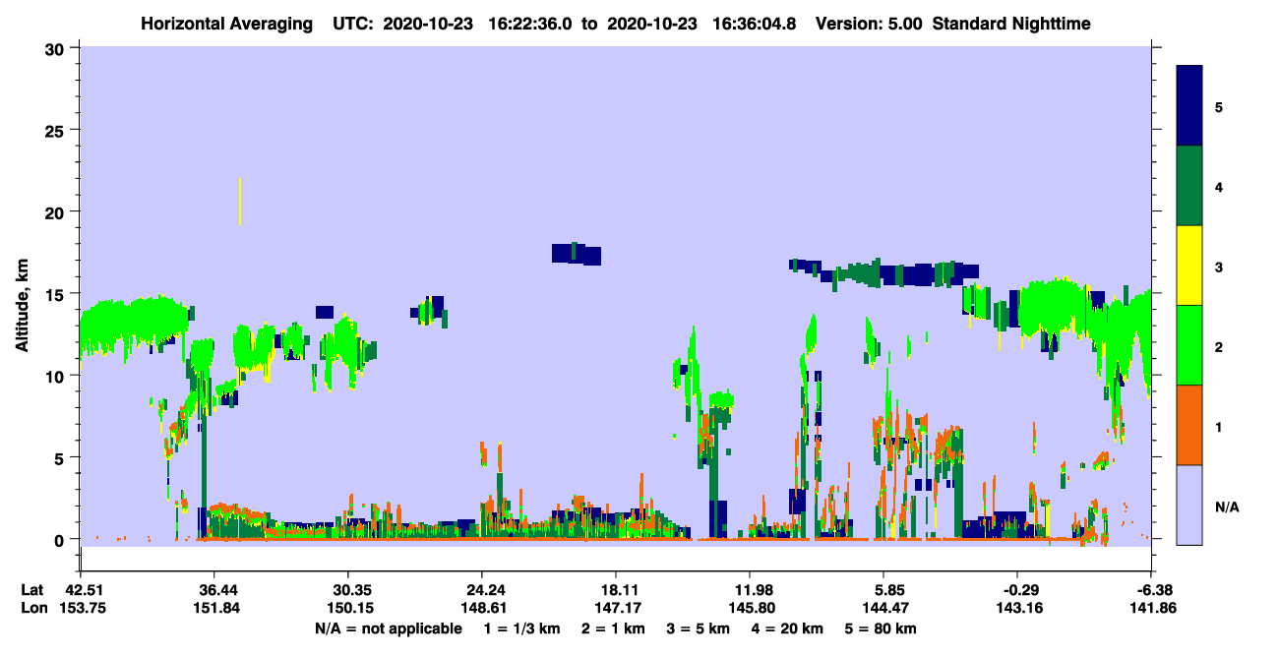Image resolution: width=1279 pixels, height=656 pixels.
Task: Click the dark green colorbar segment labeled 4
Action: 1189,185
